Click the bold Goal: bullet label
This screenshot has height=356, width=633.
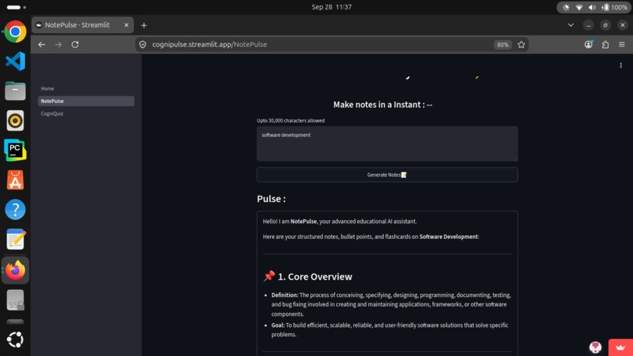(278, 325)
